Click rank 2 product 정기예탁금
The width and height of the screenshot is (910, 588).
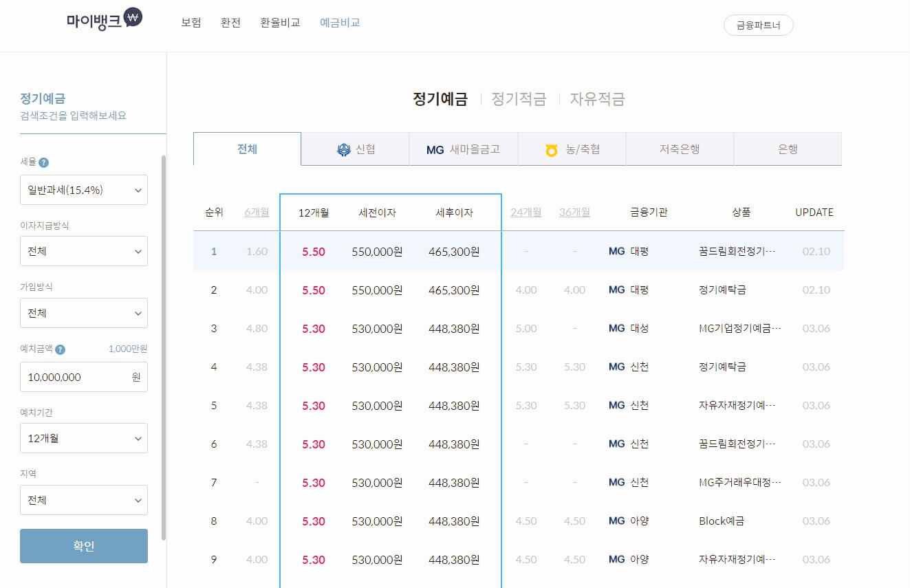[x=722, y=290]
